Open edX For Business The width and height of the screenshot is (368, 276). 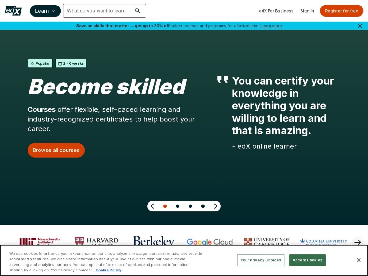(276, 11)
